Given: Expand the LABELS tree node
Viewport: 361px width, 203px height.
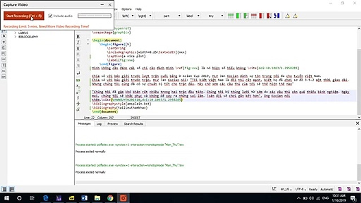Looking at the screenshot, I should pyautogui.click(x=16, y=33).
